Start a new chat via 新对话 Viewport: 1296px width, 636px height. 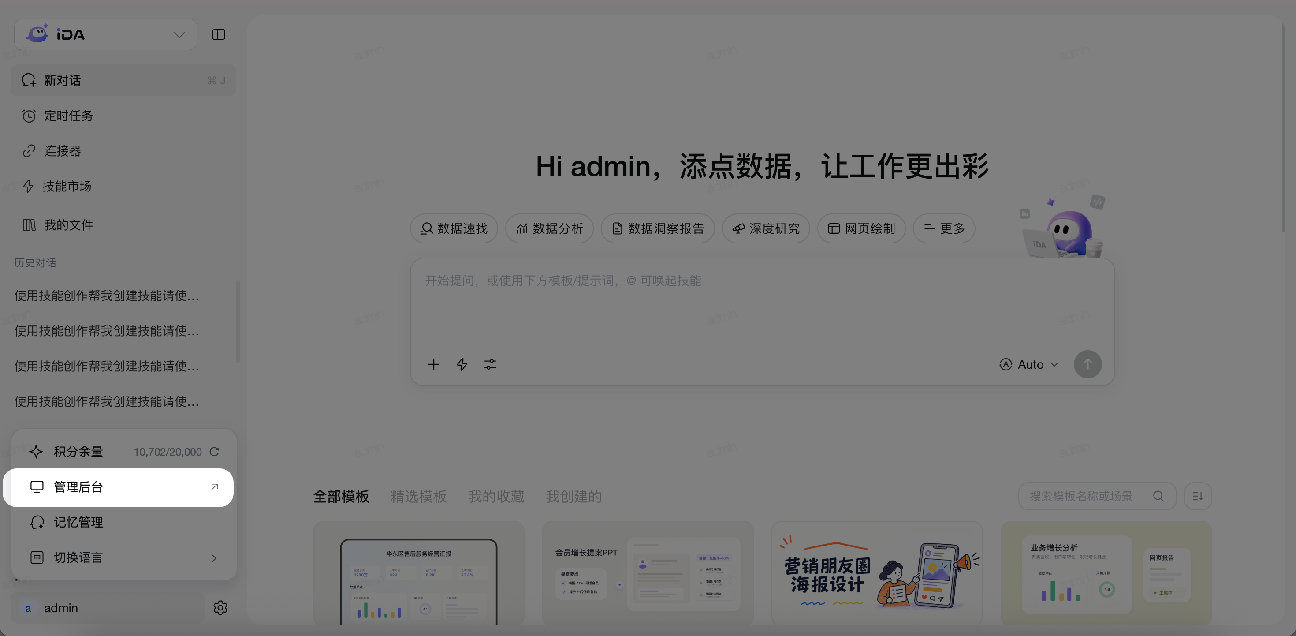tap(123, 81)
